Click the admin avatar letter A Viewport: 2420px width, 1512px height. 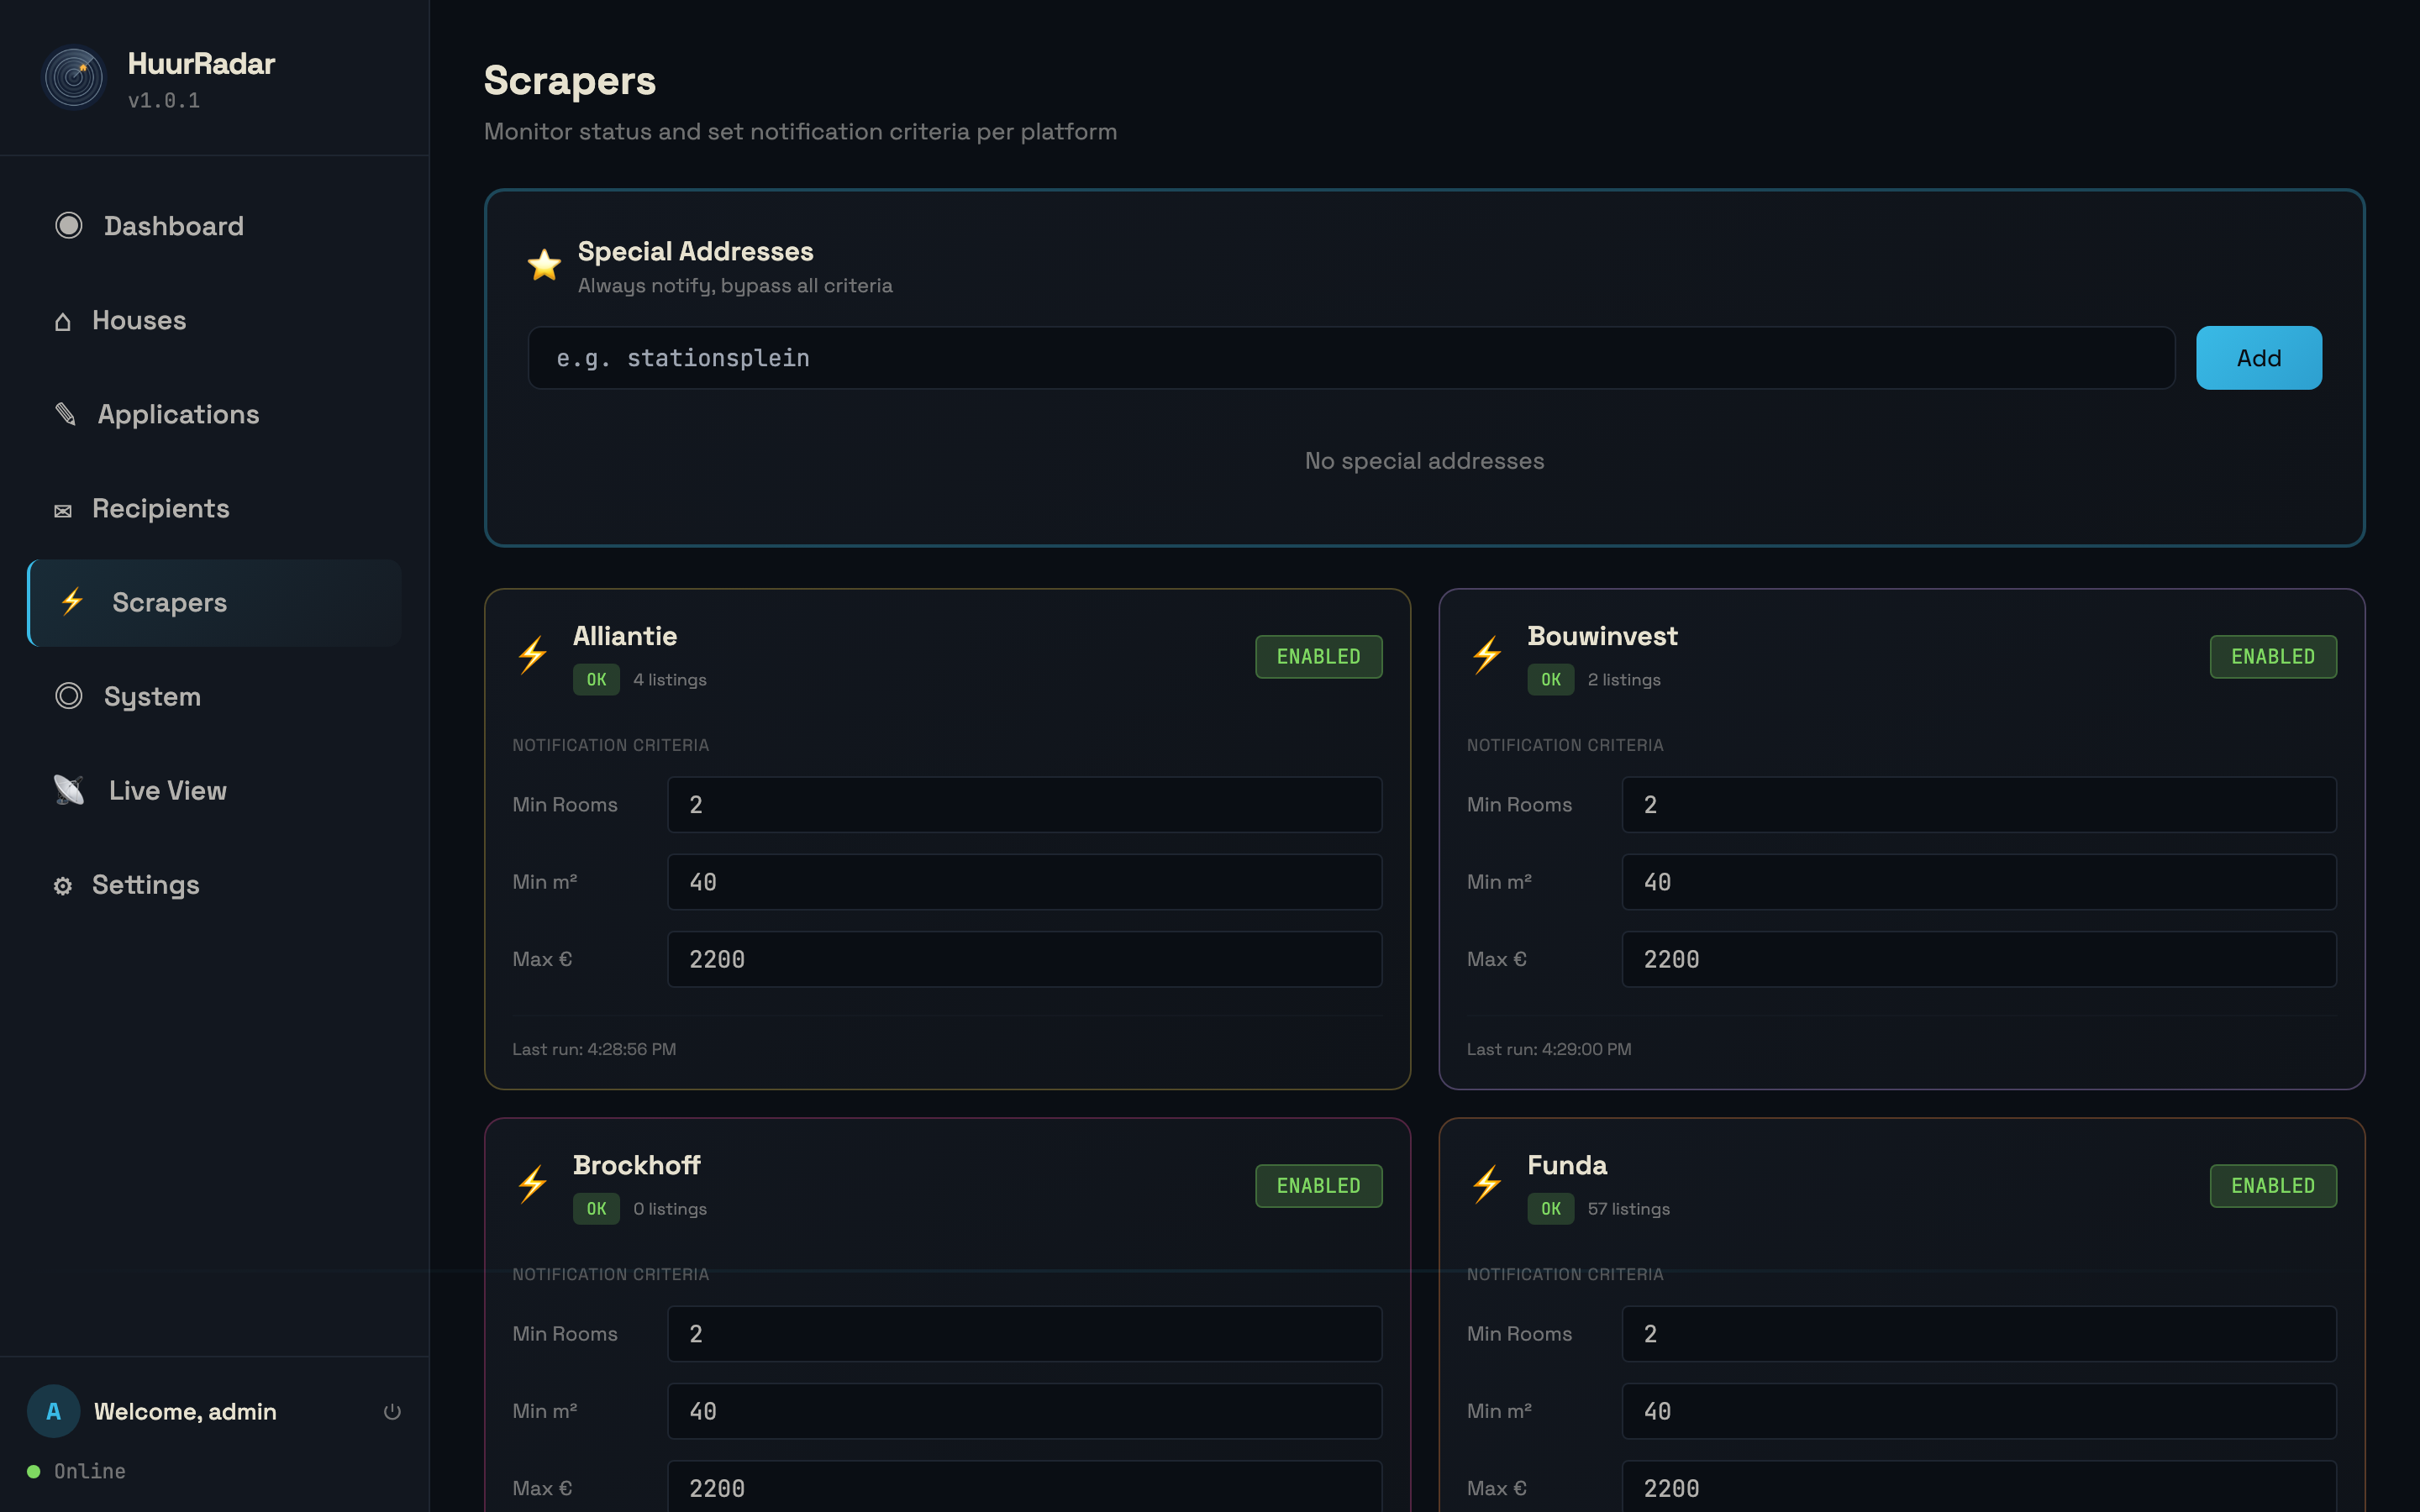53,1411
